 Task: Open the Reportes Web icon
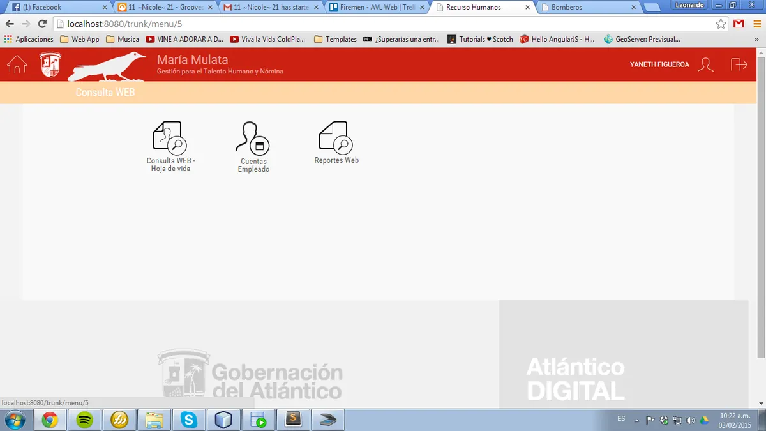point(336,137)
